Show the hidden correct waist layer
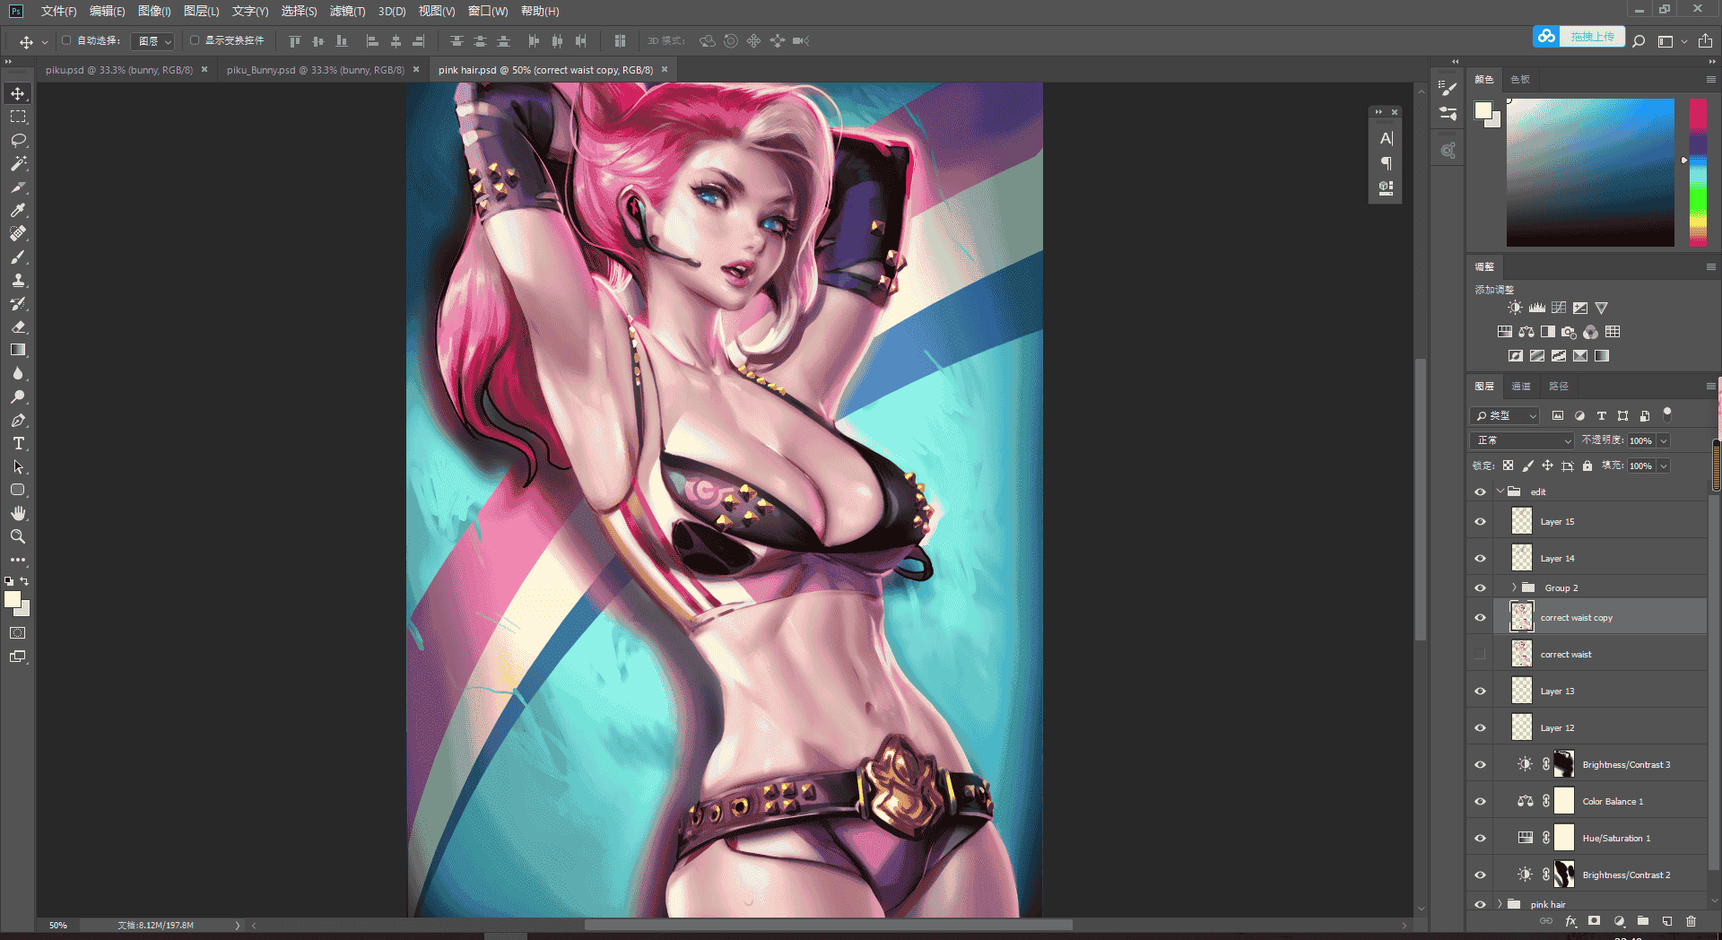Viewport: 1722px width, 940px height. coord(1480,654)
